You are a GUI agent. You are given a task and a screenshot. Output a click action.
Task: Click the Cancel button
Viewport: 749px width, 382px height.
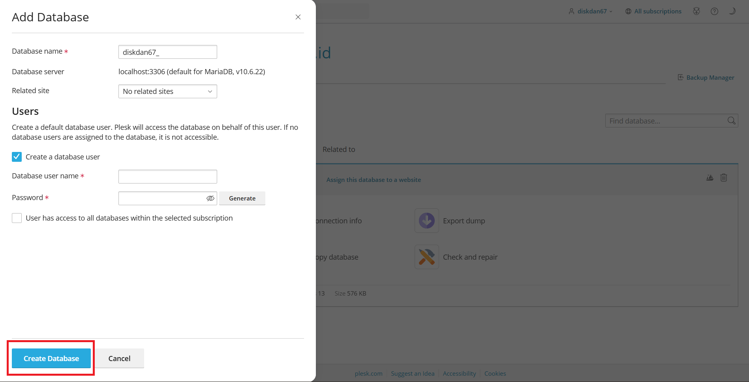click(x=119, y=358)
